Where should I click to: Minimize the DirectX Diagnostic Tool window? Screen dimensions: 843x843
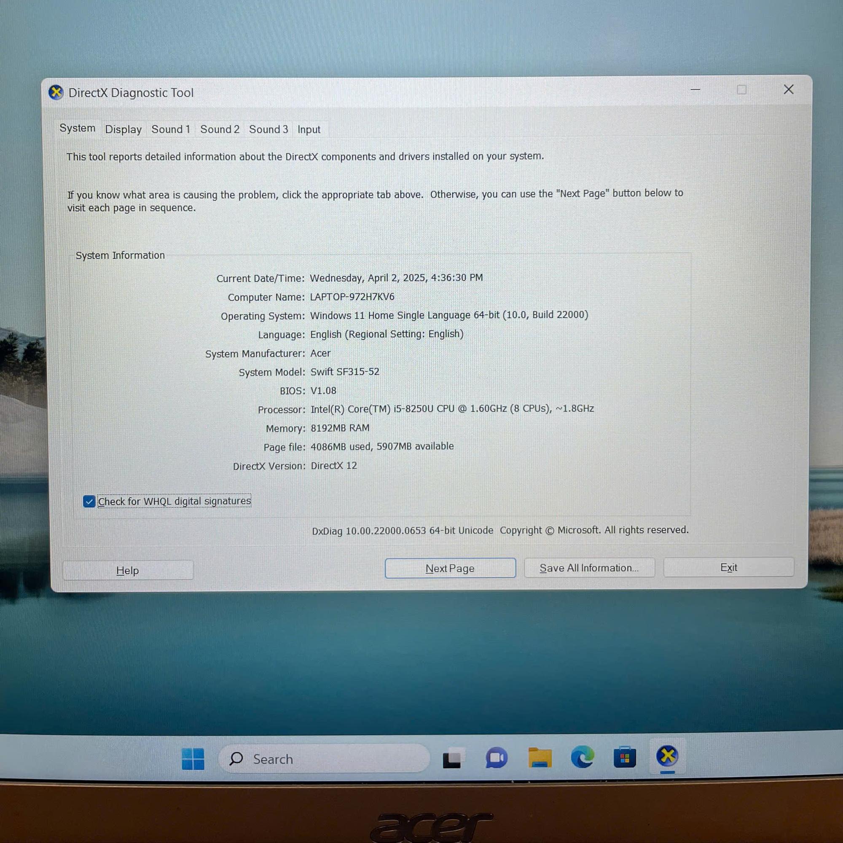695,90
